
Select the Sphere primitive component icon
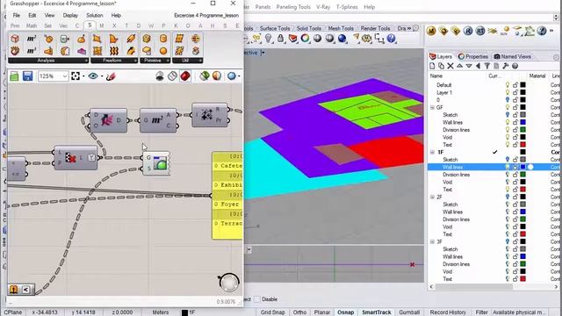pos(163,51)
